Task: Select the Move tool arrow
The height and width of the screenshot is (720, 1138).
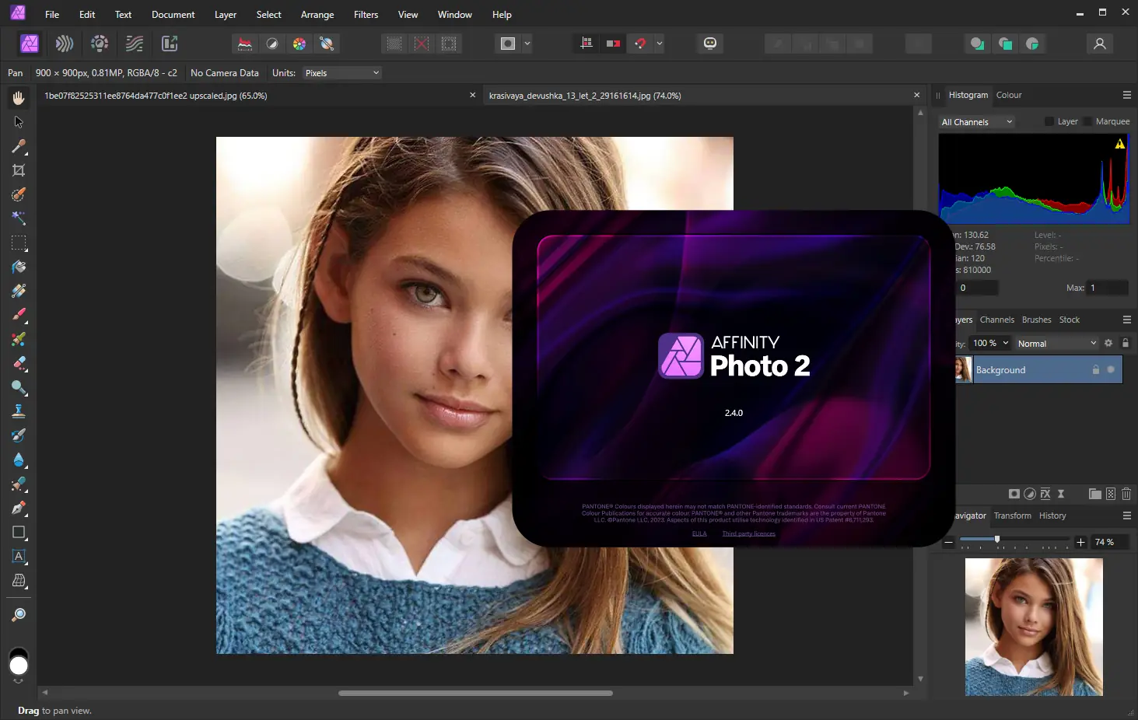Action: pyautogui.click(x=19, y=122)
